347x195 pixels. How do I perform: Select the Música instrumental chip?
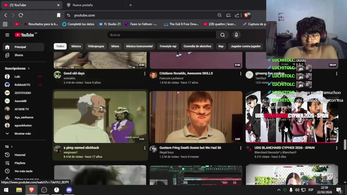tap(139, 46)
